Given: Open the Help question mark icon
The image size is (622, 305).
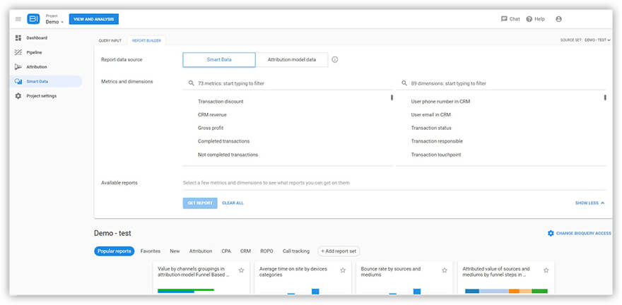Looking at the screenshot, I should 529,19.
